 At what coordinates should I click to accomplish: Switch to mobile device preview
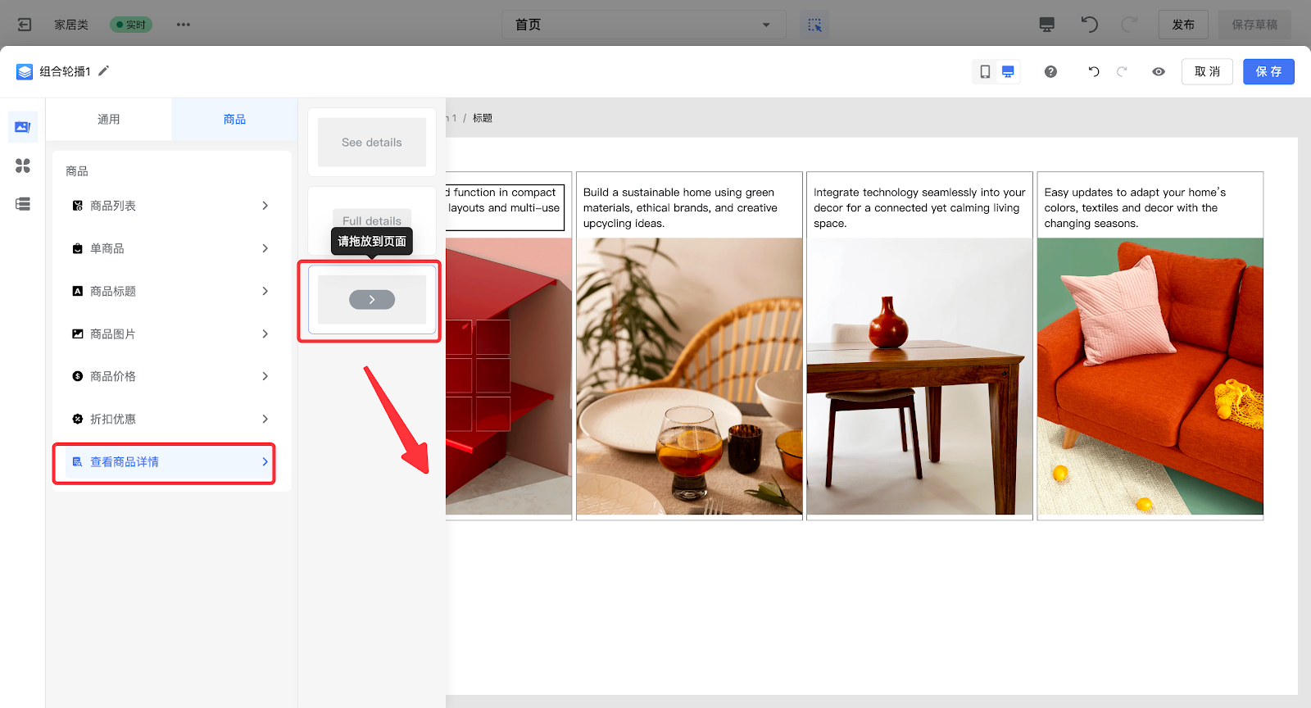pos(985,72)
